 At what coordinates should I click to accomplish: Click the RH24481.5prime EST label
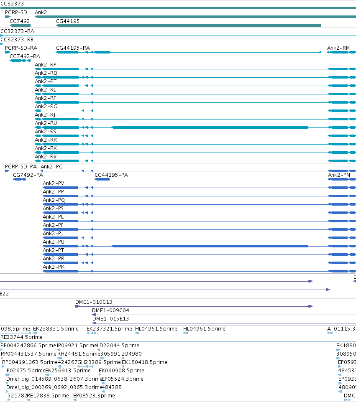coord(79,354)
